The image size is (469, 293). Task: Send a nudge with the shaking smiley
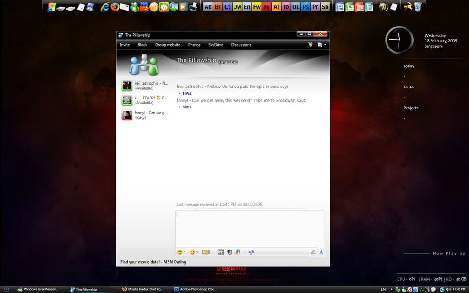click(x=206, y=252)
